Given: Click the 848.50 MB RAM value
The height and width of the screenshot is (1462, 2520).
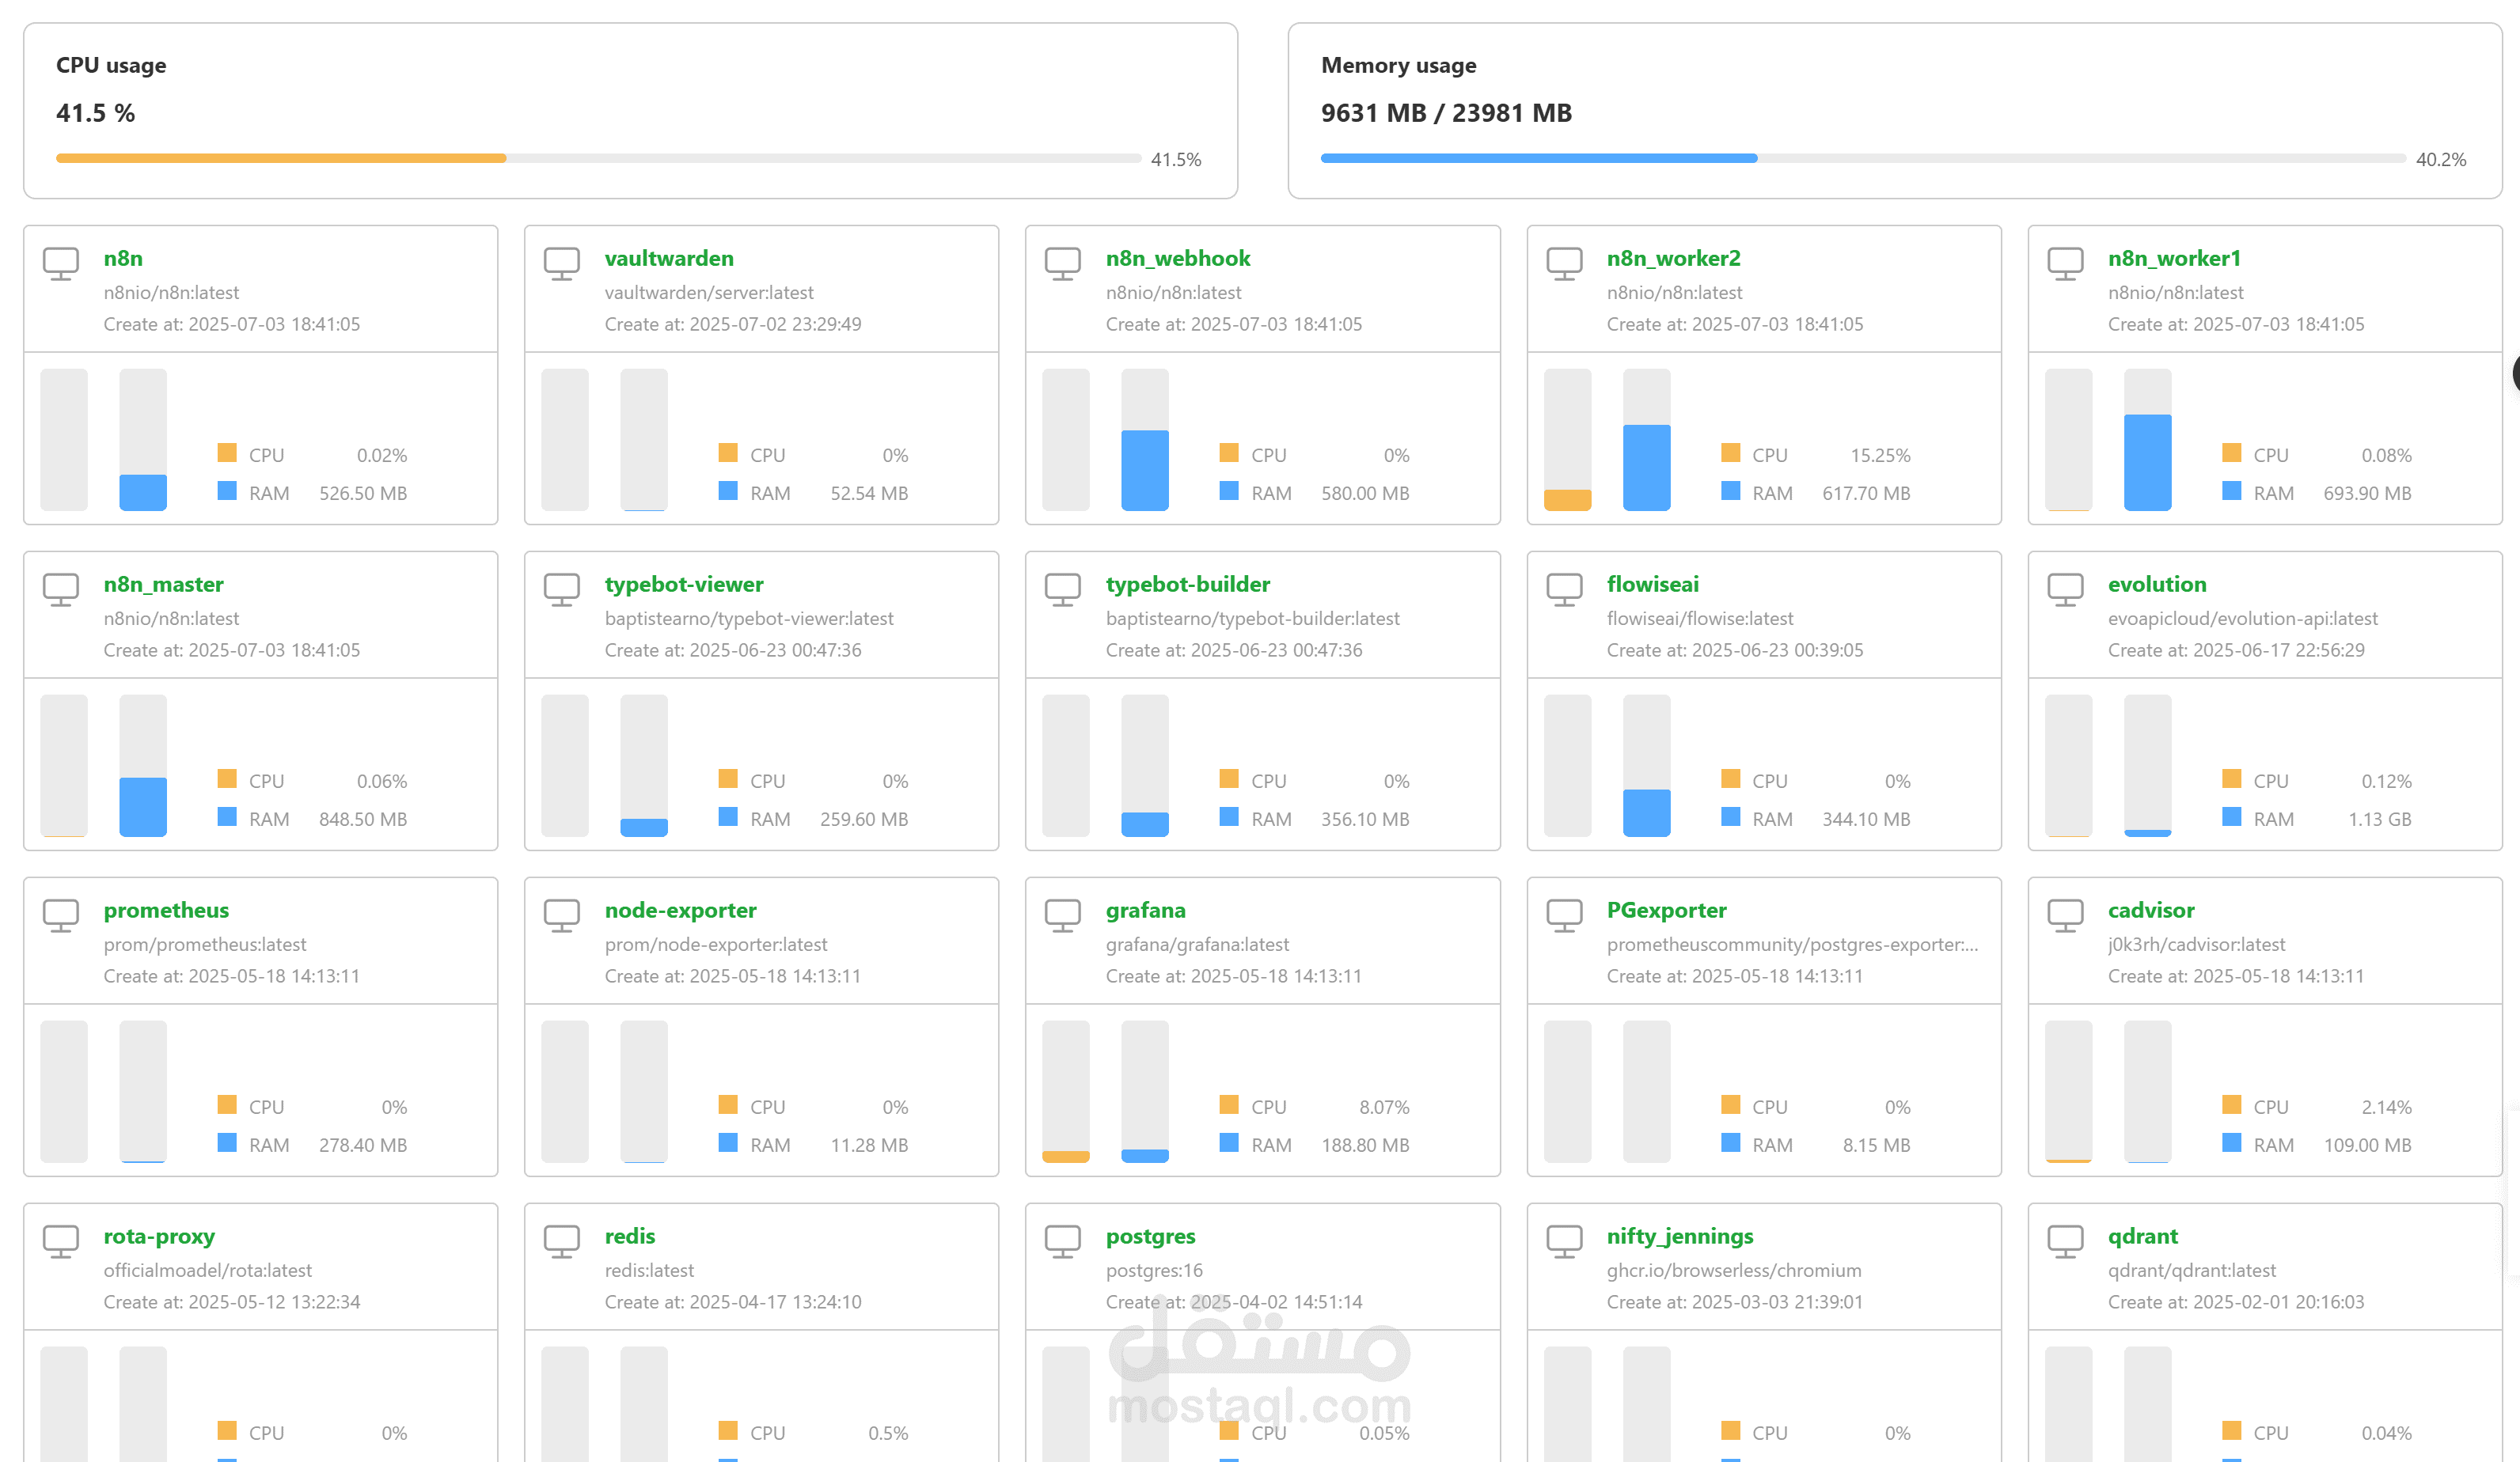Looking at the screenshot, I should coord(363,819).
